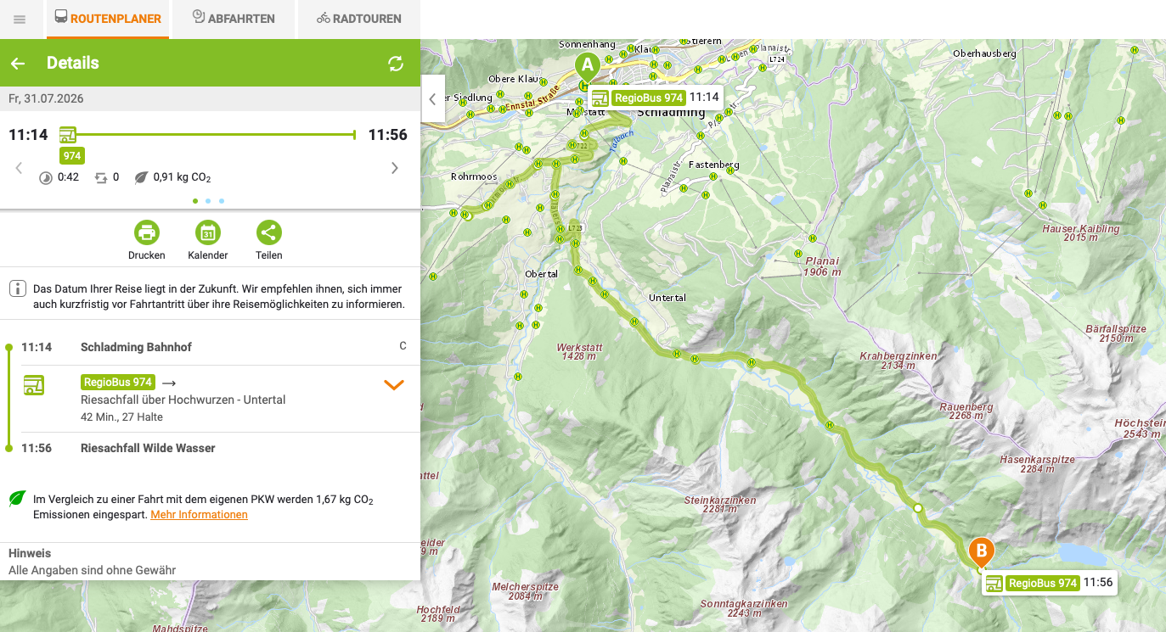Click the RegioBus 974 11:56 map label
The height and width of the screenshot is (632, 1166).
click(1048, 583)
